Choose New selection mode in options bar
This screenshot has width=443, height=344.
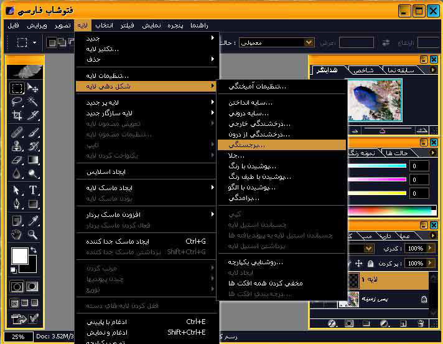click(52, 43)
